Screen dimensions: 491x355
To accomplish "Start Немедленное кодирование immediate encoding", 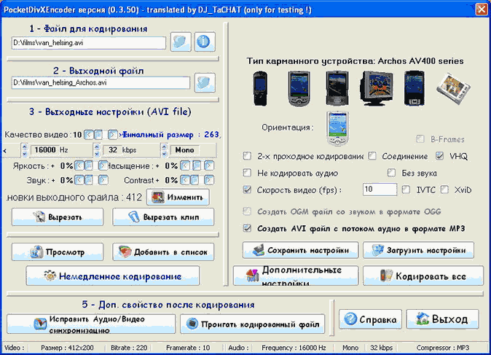I will click(x=113, y=276).
